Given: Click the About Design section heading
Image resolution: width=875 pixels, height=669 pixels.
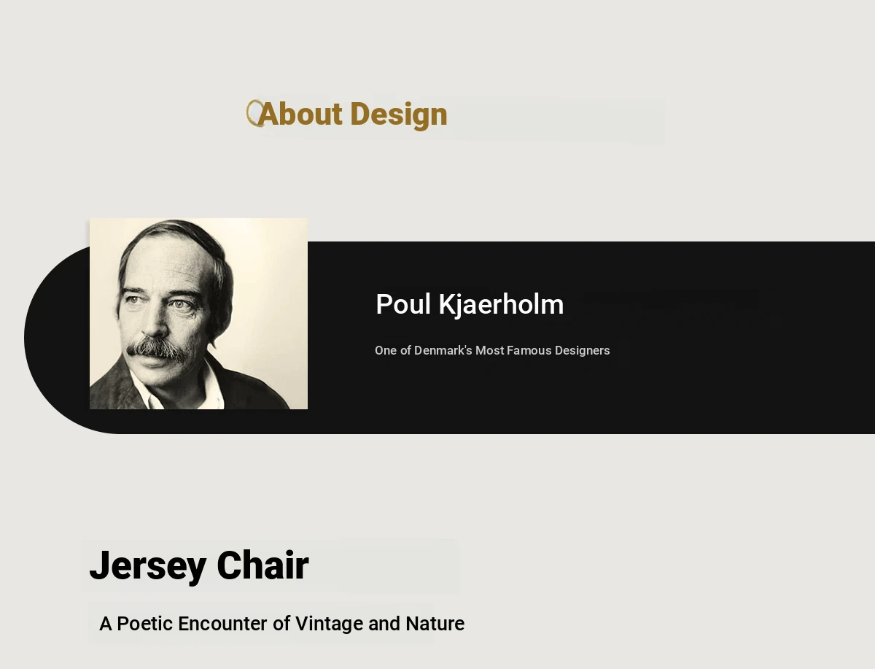Looking at the screenshot, I should (353, 115).
